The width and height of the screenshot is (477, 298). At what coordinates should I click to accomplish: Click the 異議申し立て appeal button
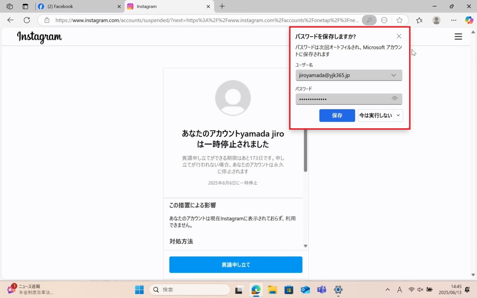[x=236, y=265]
